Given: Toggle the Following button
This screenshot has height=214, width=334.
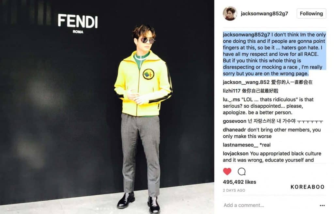Looking at the screenshot, I should pyautogui.click(x=311, y=13).
